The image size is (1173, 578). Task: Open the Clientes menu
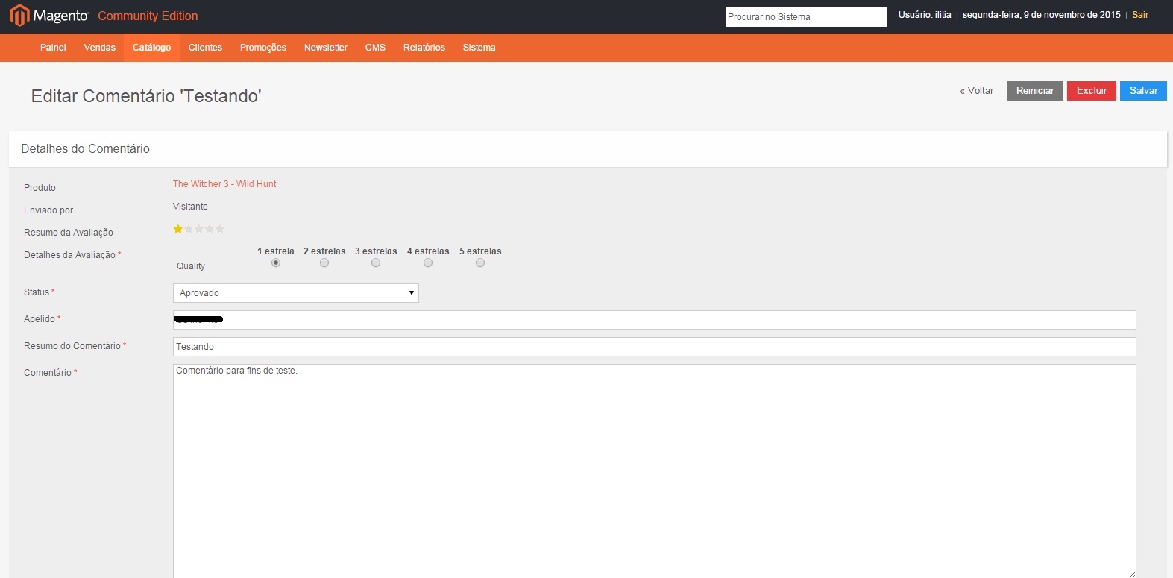point(205,48)
